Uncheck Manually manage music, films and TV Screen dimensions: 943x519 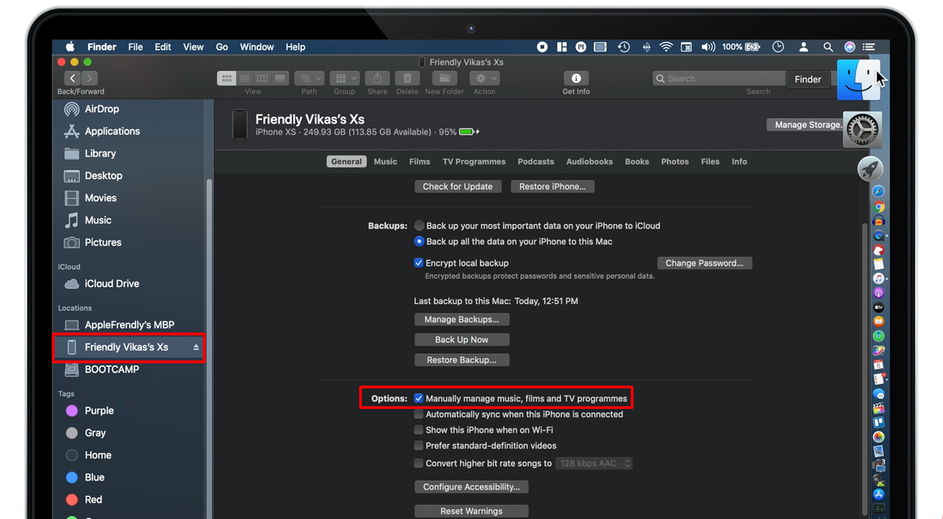tap(419, 398)
